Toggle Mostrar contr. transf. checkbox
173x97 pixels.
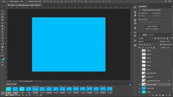point(28,1)
